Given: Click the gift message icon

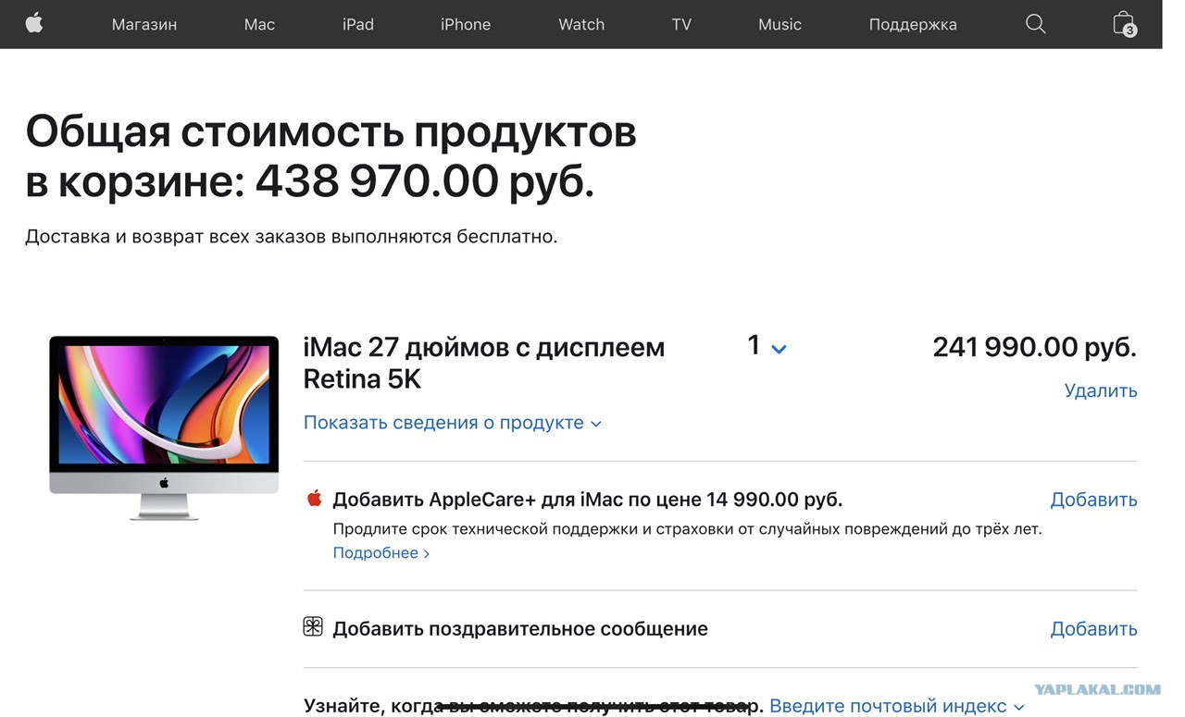Looking at the screenshot, I should pos(313,627).
